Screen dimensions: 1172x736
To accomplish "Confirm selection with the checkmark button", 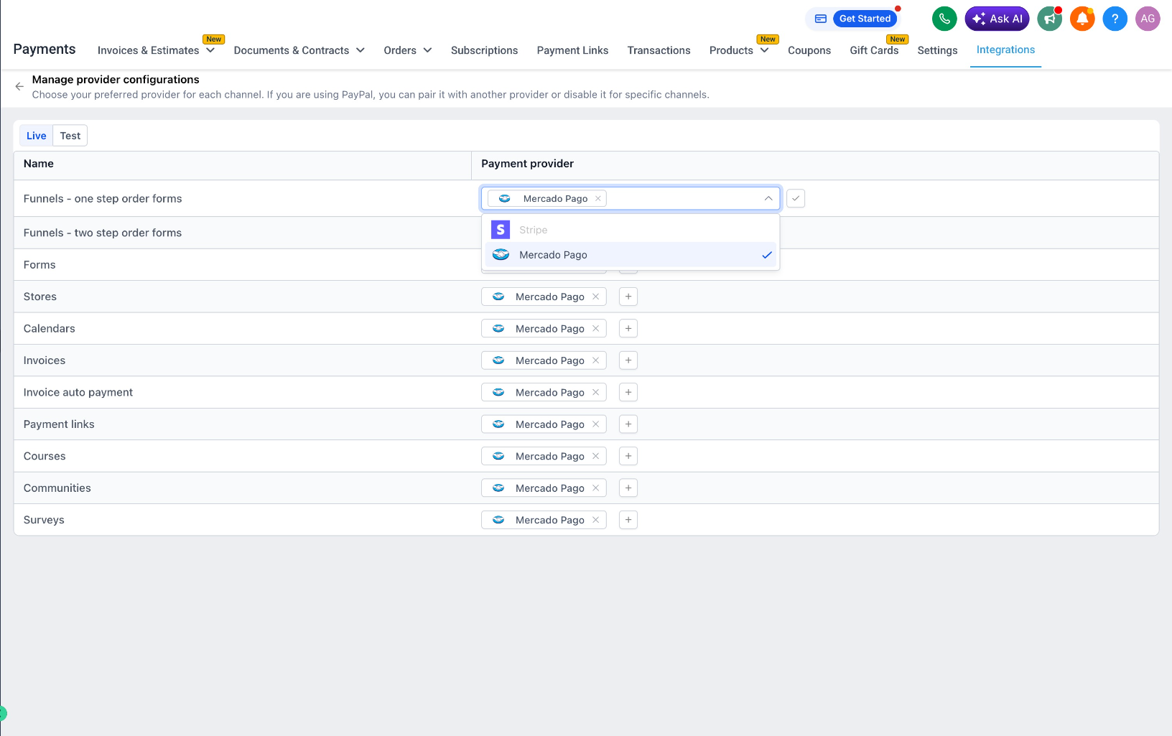I will (x=796, y=198).
